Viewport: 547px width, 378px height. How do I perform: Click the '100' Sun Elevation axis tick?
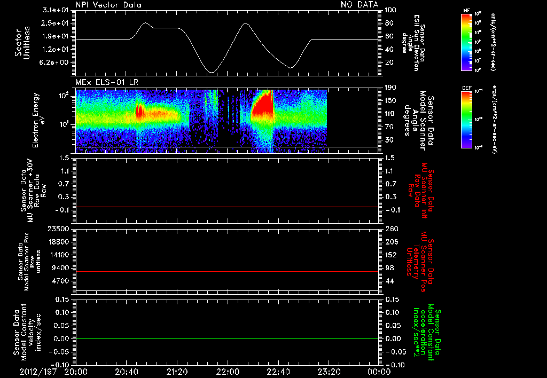tap(391, 10)
